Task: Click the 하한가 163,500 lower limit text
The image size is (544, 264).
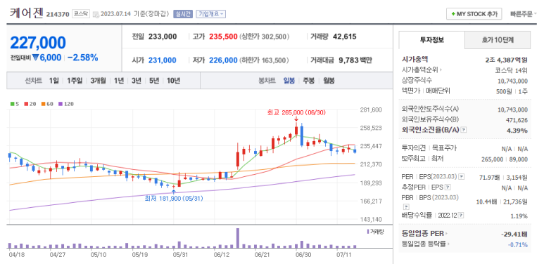Action: click(264, 60)
